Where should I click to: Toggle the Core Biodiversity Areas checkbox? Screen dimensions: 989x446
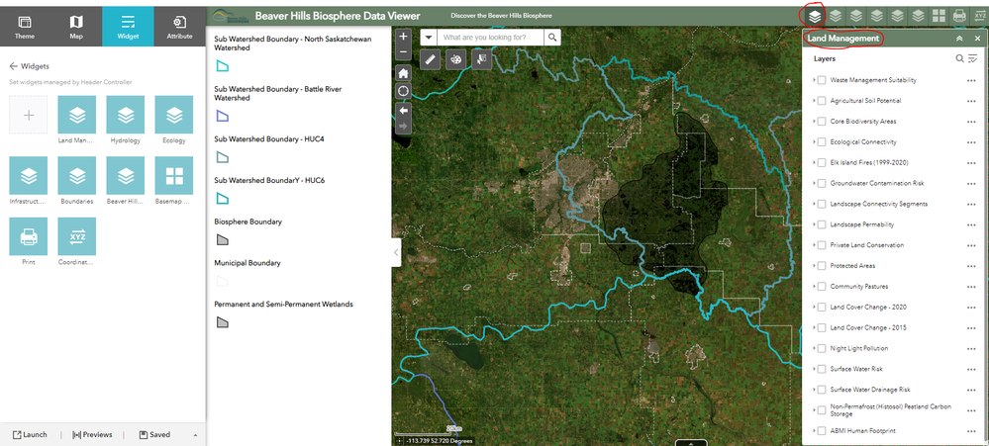(x=822, y=121)
